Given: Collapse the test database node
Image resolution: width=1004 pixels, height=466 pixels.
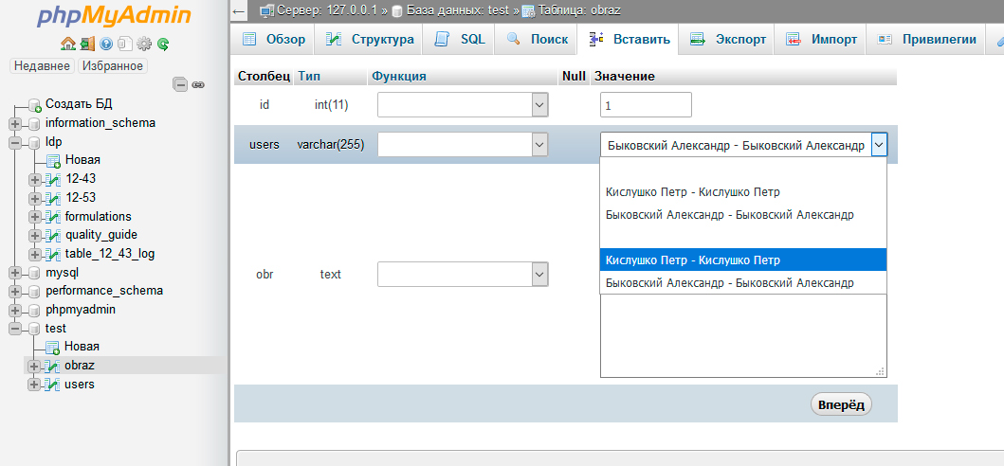Looking at the screenshot, I should pyautogui.click(x=15, y=329).
